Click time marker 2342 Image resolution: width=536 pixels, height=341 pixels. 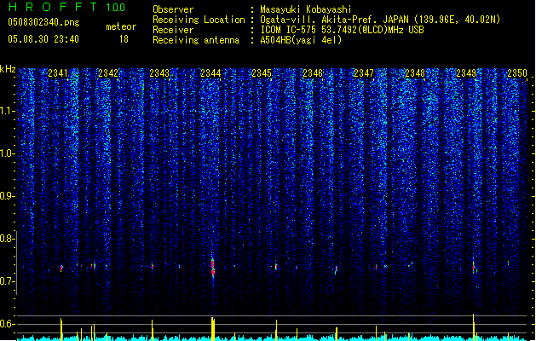[x=108, y=73]
